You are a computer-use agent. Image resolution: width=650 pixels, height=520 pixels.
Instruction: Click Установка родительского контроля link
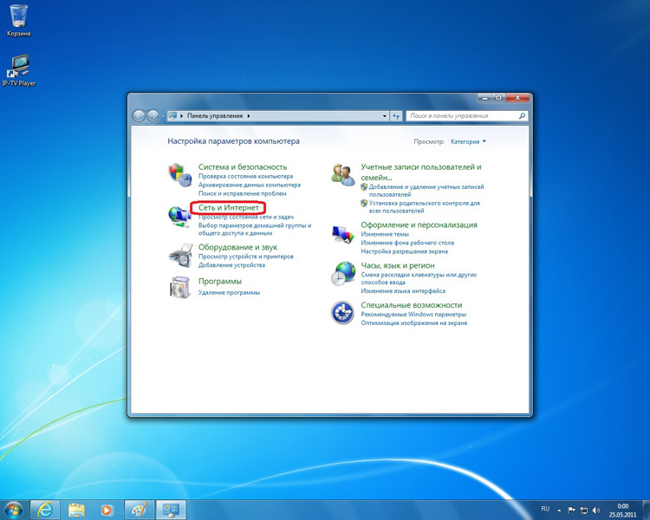point(424,207)
